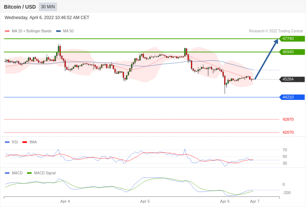
Task: Click the Bitcoin / USD title
Action: click(x=20, y=7)
